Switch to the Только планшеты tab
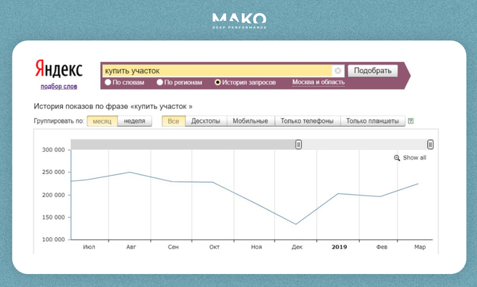This screenshot has width=477, height=287. pos(372,121)
